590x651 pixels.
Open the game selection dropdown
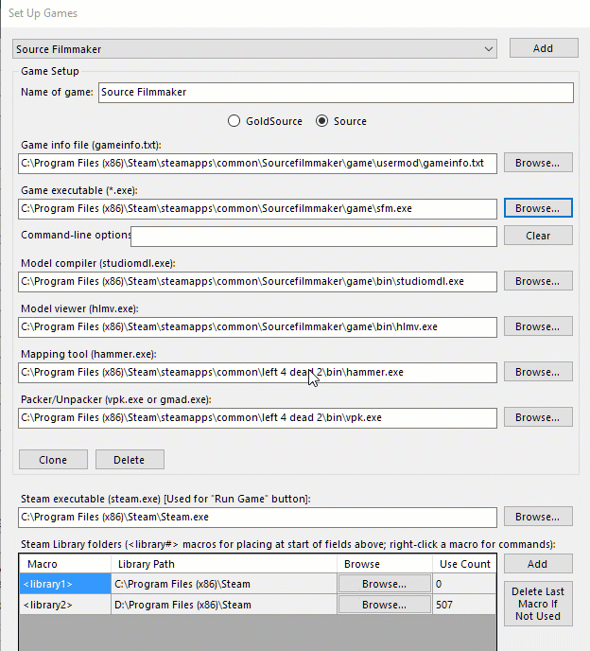pyautogui.click(x=254, y=48)
